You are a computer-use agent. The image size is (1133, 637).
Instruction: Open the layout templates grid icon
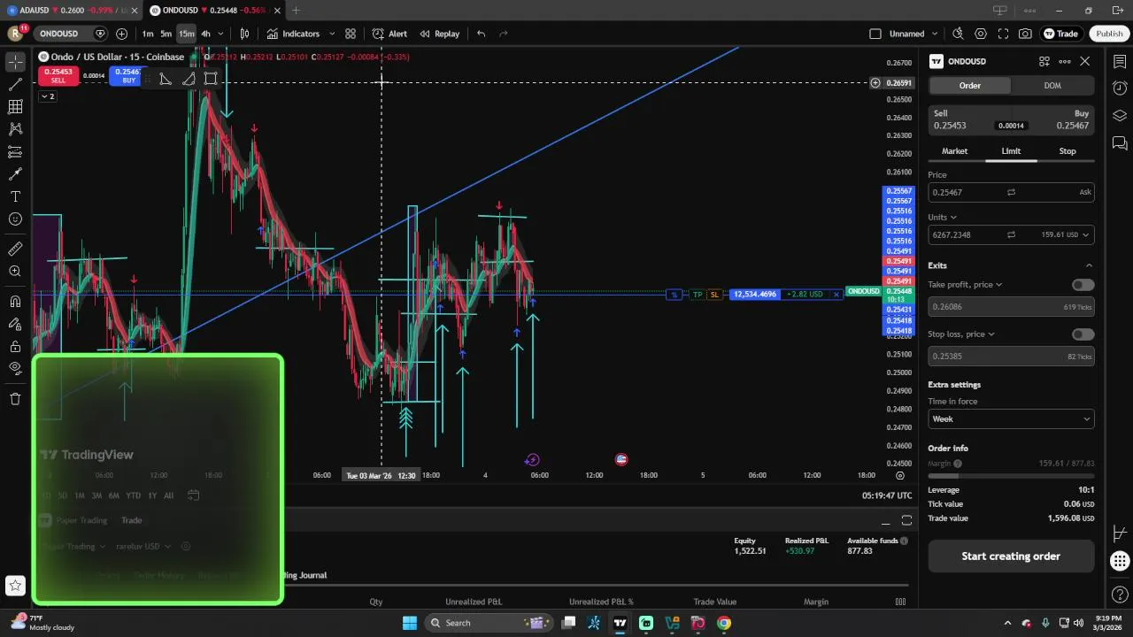coord(351,34)
